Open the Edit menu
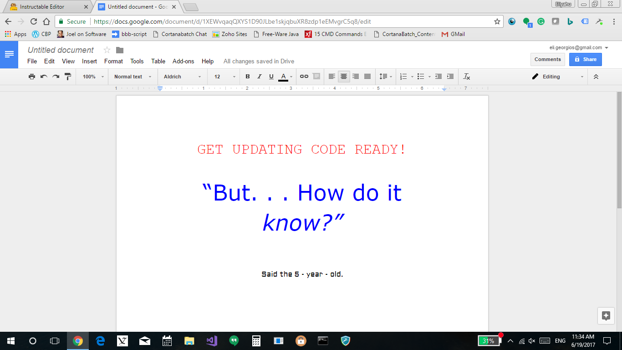 click(49, 61)
